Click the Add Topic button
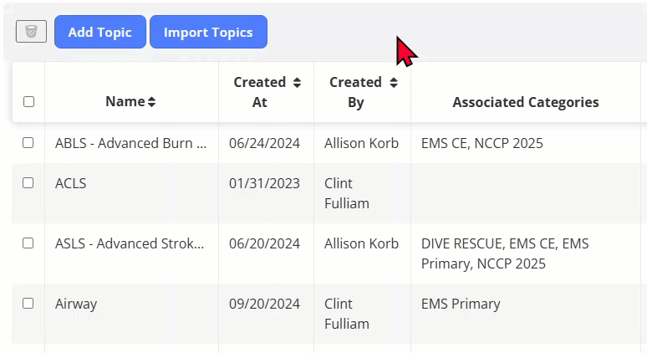 tap(100, 32)
